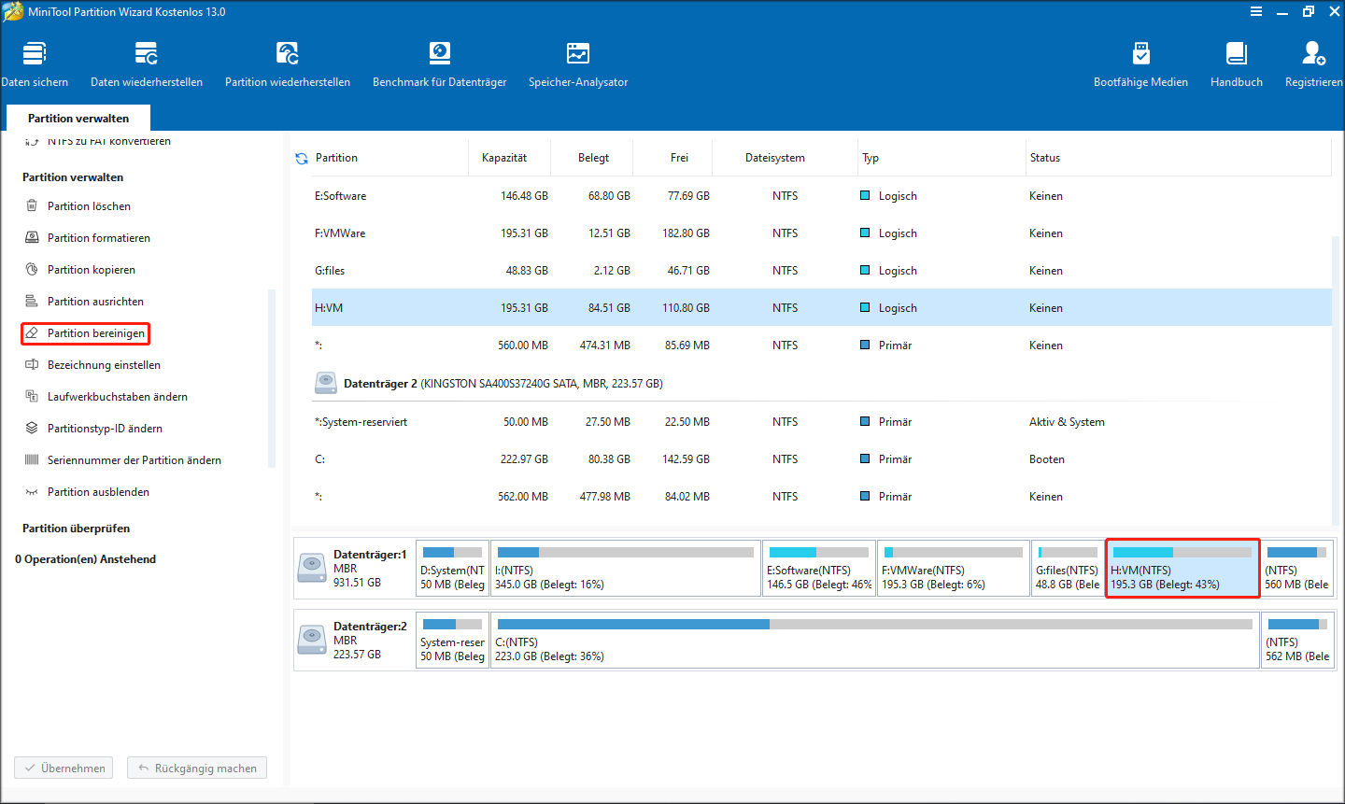The height and width of the screenshot is (804, 1345).
Task: Choose Partition bereinigen in the sidebar
Action: click(96, 333)
